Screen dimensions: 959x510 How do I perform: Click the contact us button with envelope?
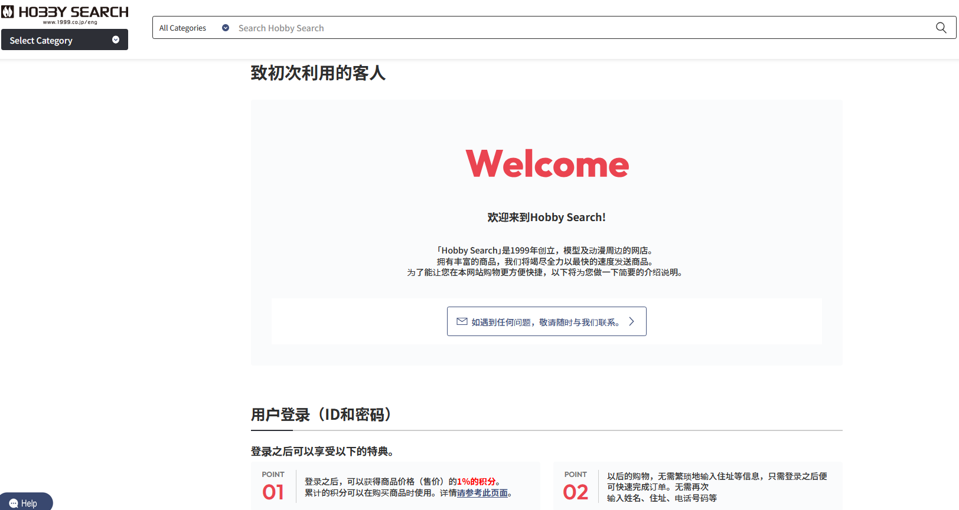point(546,321)
